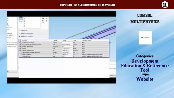
Task: Click check mark beside Heat capacity row
Action: point(20,45)
